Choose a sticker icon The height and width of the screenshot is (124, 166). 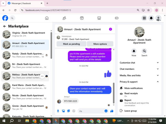click(x=69, y=111)
